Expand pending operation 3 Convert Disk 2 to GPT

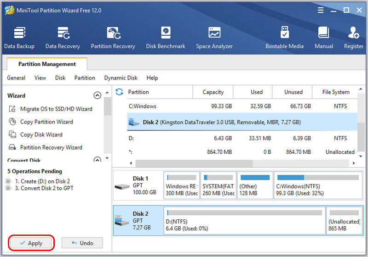(x=8, y=188)
